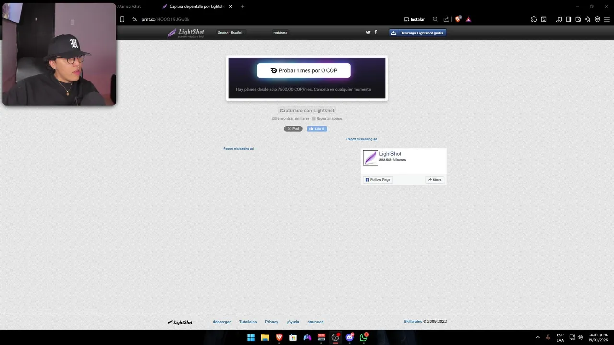Click the share page icon in address bar
Screen dimensions: 614x345
coord(446,19)
